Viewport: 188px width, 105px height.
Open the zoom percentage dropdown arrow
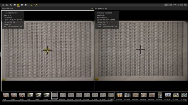click(179, 5)
